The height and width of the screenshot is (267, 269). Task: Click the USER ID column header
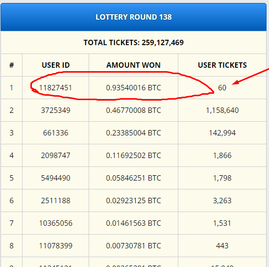point(55,65)
